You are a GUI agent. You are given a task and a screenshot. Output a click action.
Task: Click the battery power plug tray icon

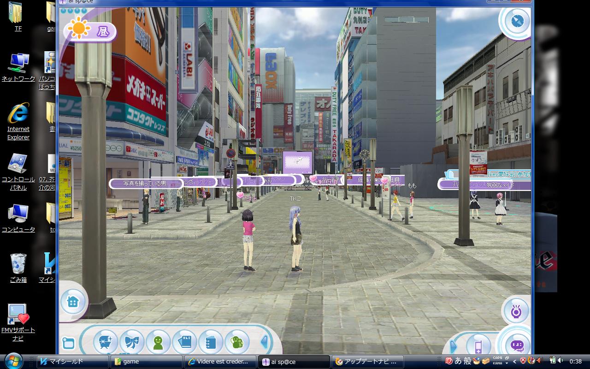552,361
